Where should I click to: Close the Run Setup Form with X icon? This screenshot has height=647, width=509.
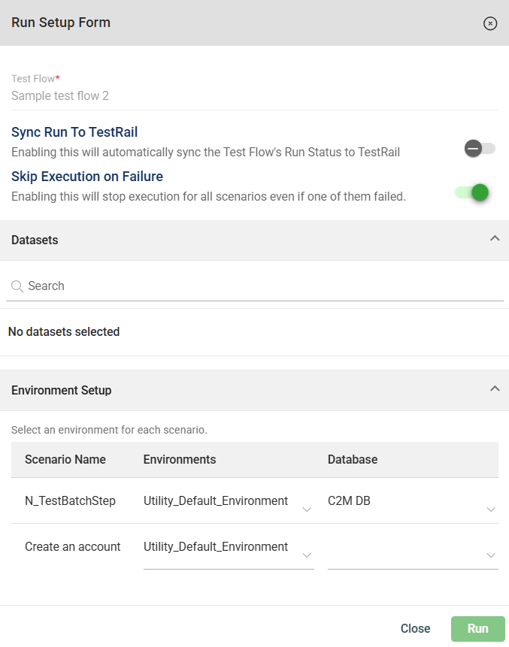[490, 23]
